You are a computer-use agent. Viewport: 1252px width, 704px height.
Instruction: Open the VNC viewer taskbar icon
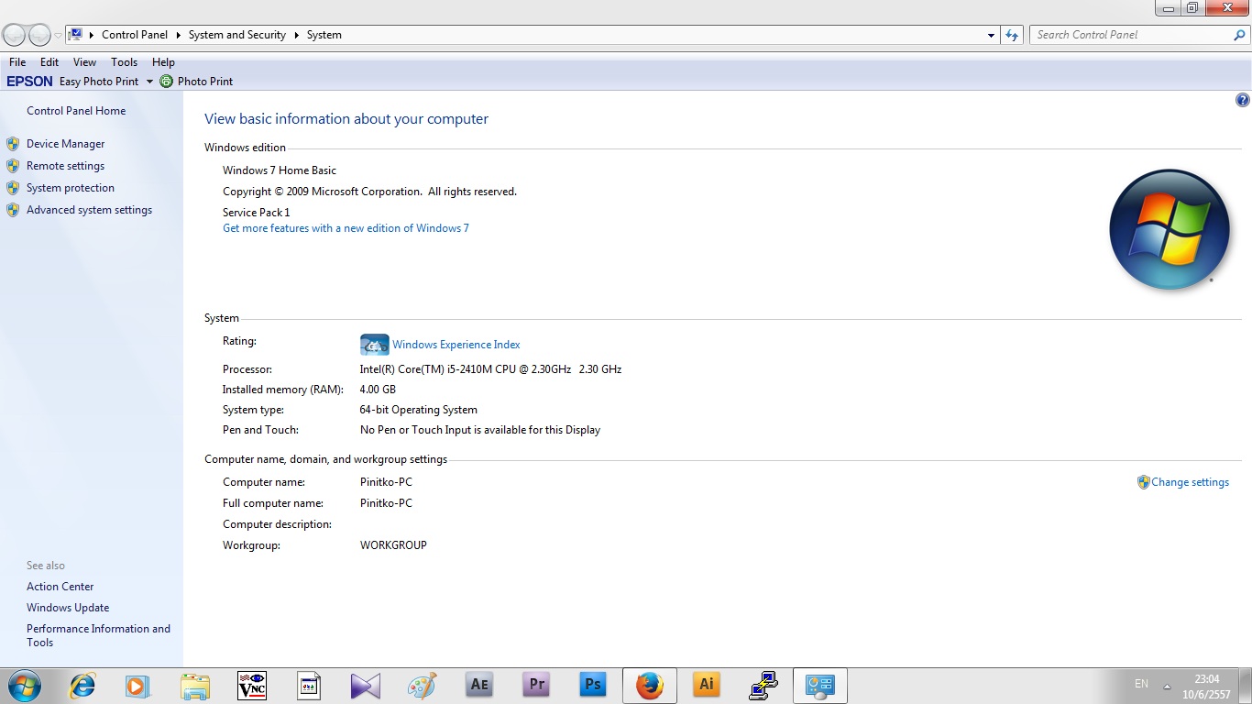coord(252,686)
